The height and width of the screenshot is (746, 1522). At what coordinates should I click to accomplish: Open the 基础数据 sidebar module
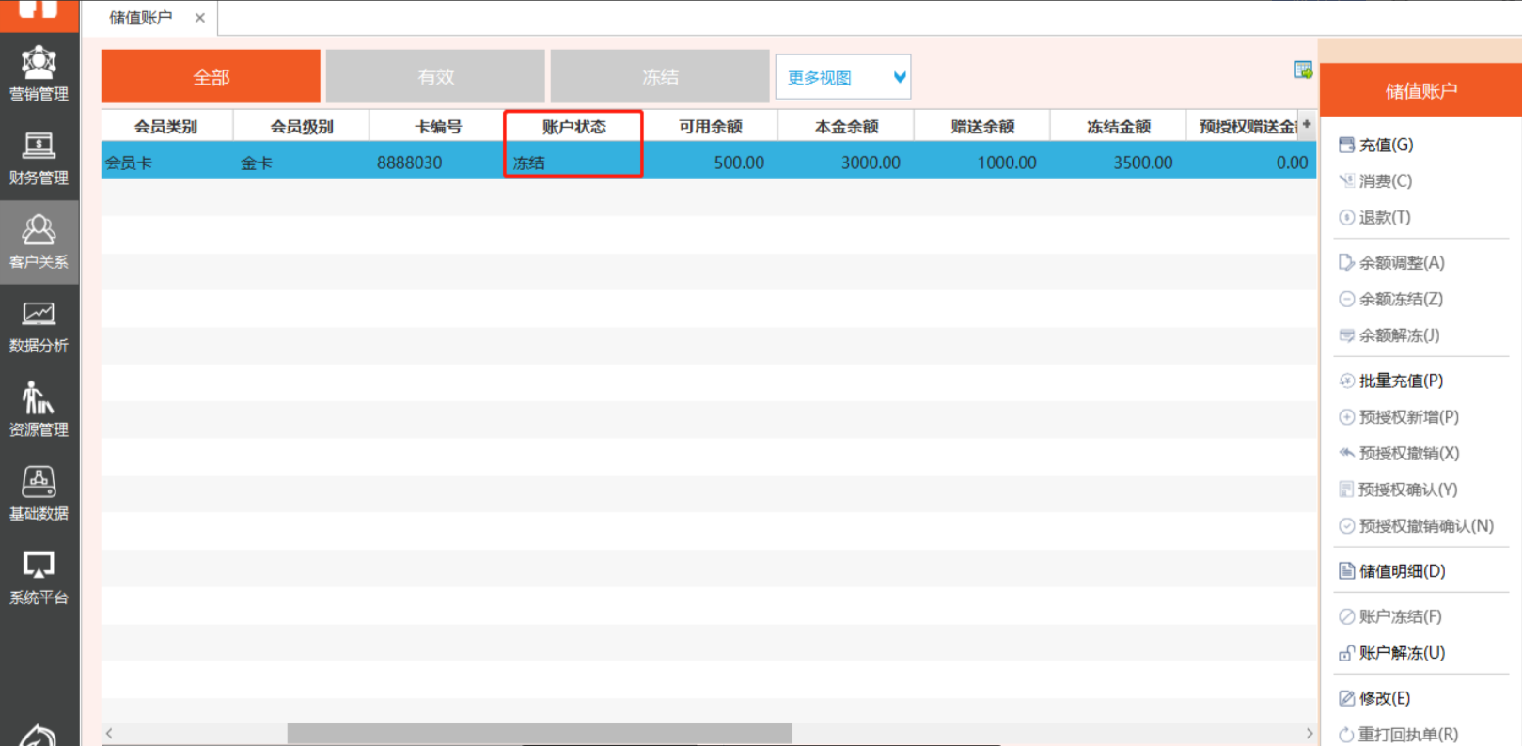point(39,493)
